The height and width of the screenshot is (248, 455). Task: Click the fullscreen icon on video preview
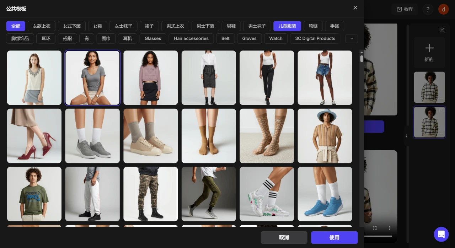(375, 228)
